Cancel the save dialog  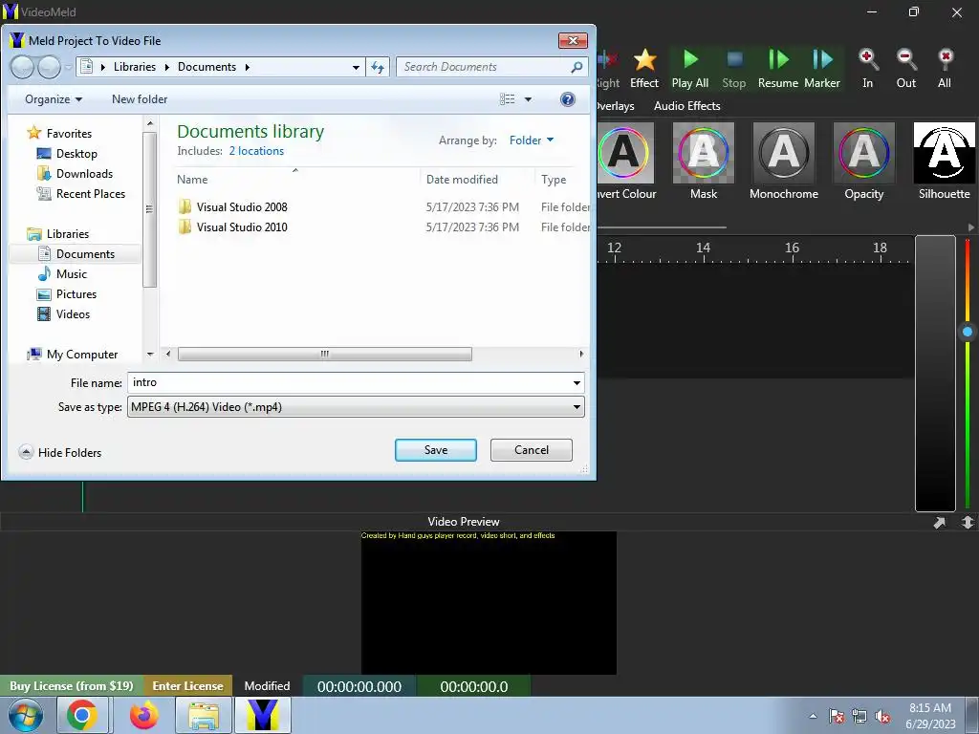532,450
